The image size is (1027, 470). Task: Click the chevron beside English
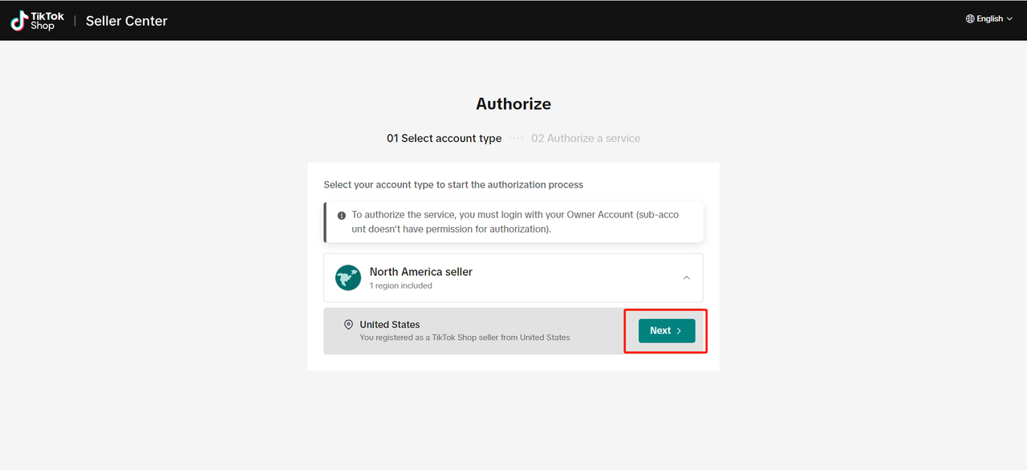(1009, 19)
